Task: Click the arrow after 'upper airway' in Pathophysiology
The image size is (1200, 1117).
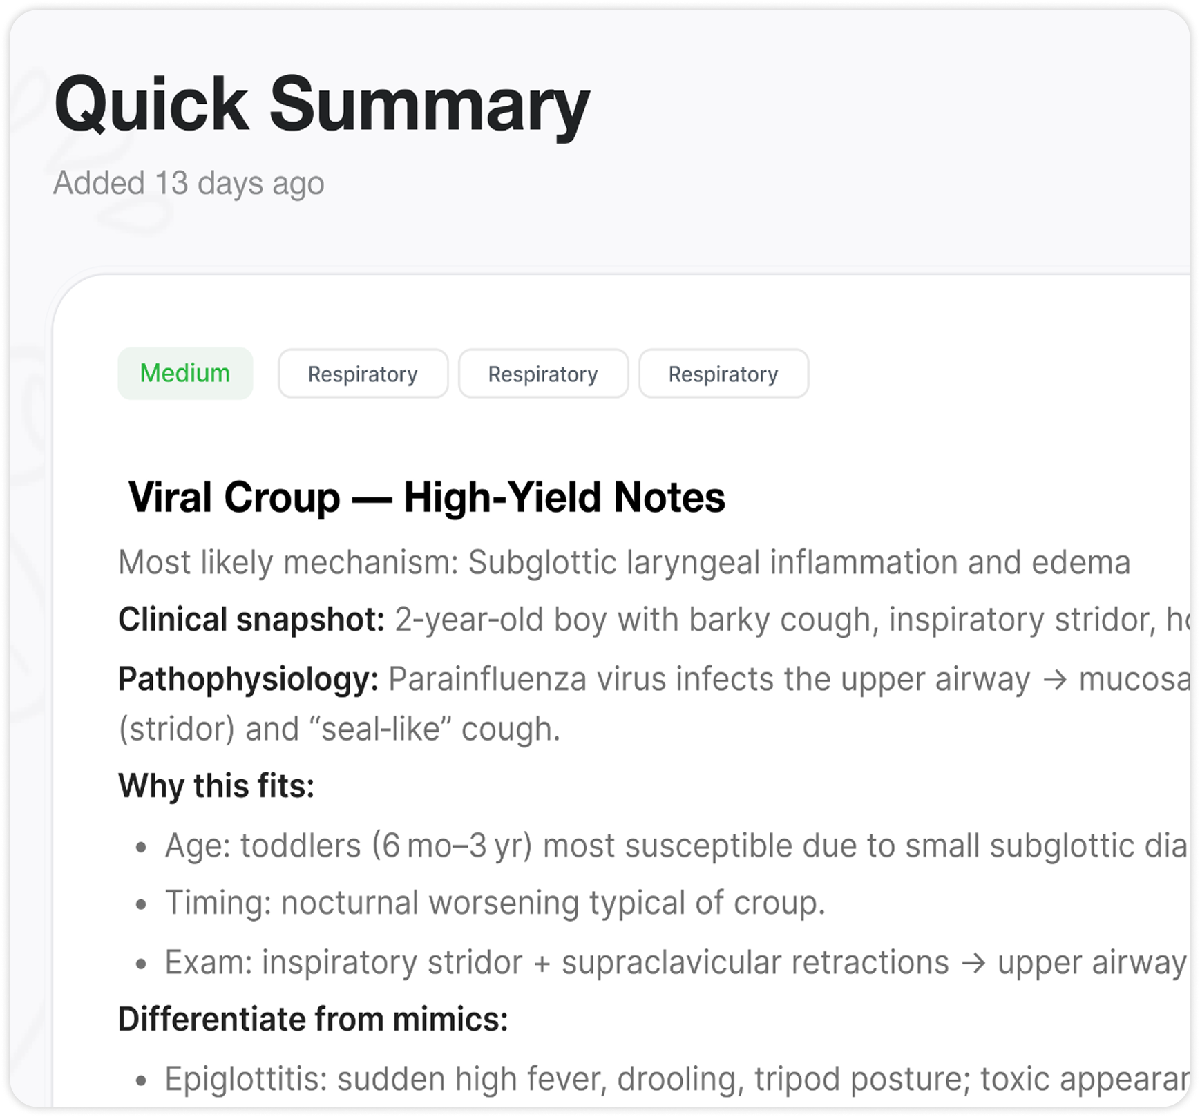Action: tap(1054, 680)
